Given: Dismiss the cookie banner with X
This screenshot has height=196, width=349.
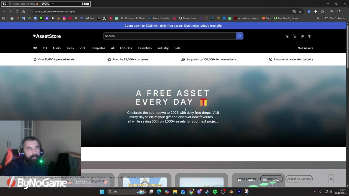Looking at the screenshot, I should pyautogui.click(x=331, y=179).
